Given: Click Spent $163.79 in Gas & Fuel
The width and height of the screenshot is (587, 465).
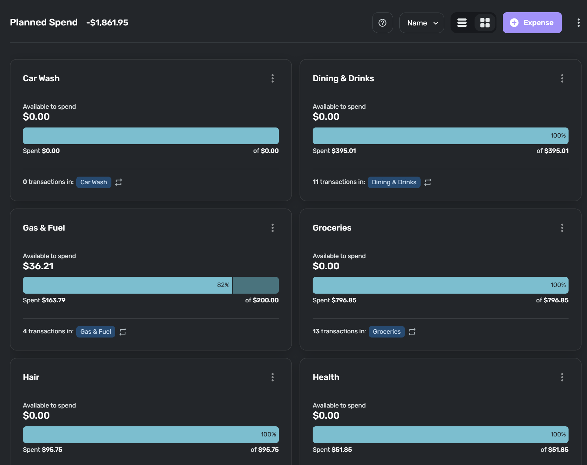Looking at the screenshot, I should [x=44, y=300].
